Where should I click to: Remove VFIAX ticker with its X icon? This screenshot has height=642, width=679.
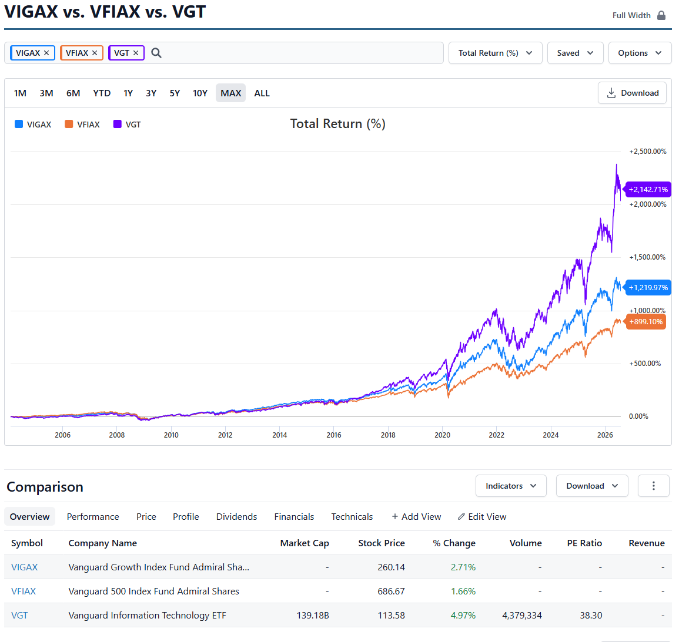point(95,53)
